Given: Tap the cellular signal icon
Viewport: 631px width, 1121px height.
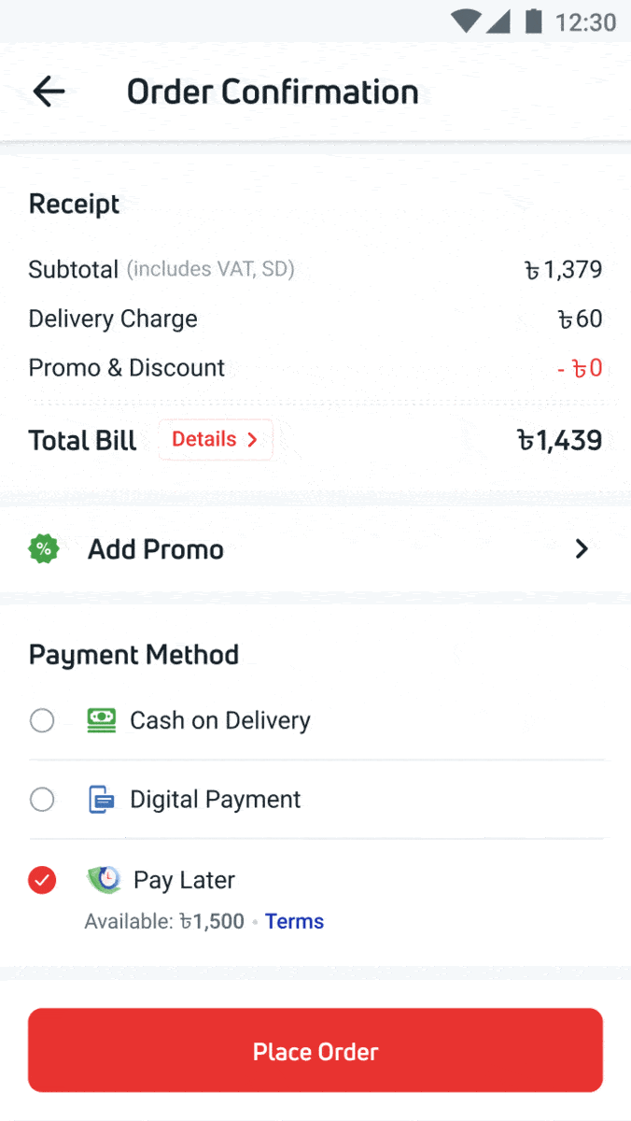Looking at the screenshot, I should [498, 21].
